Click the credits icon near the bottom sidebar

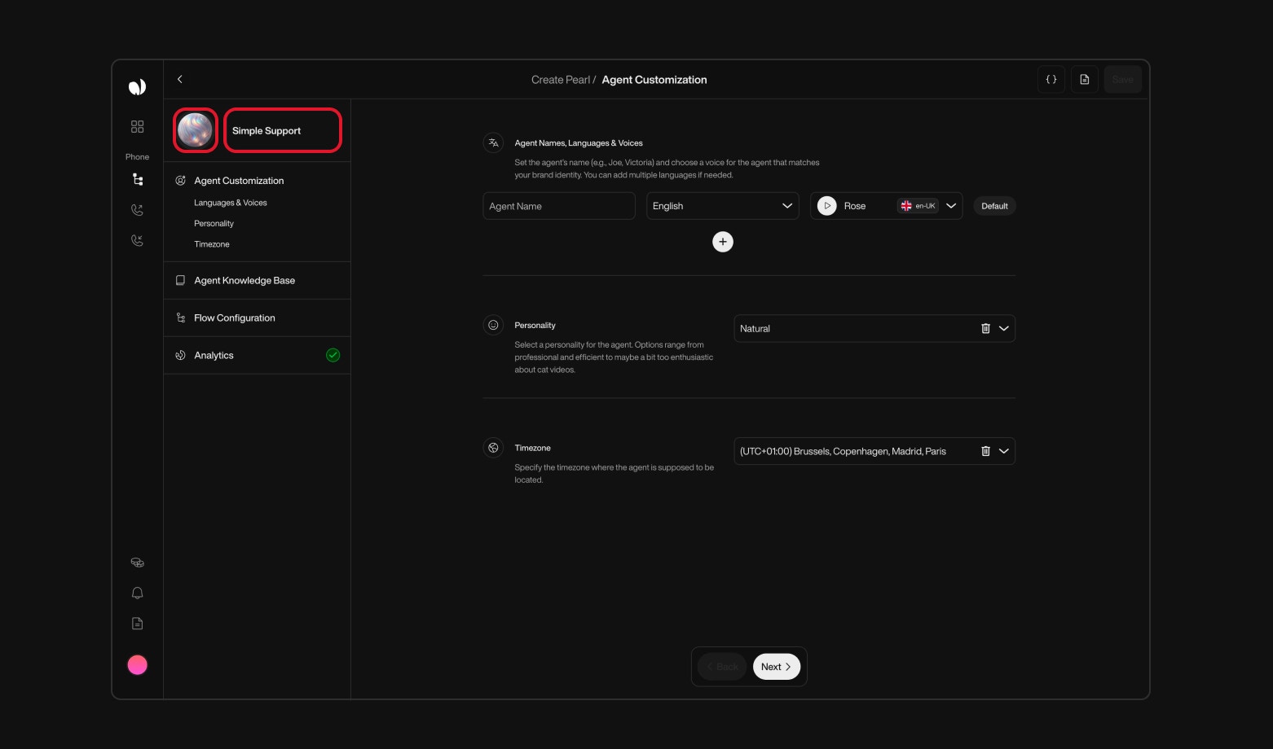point(137,562)
